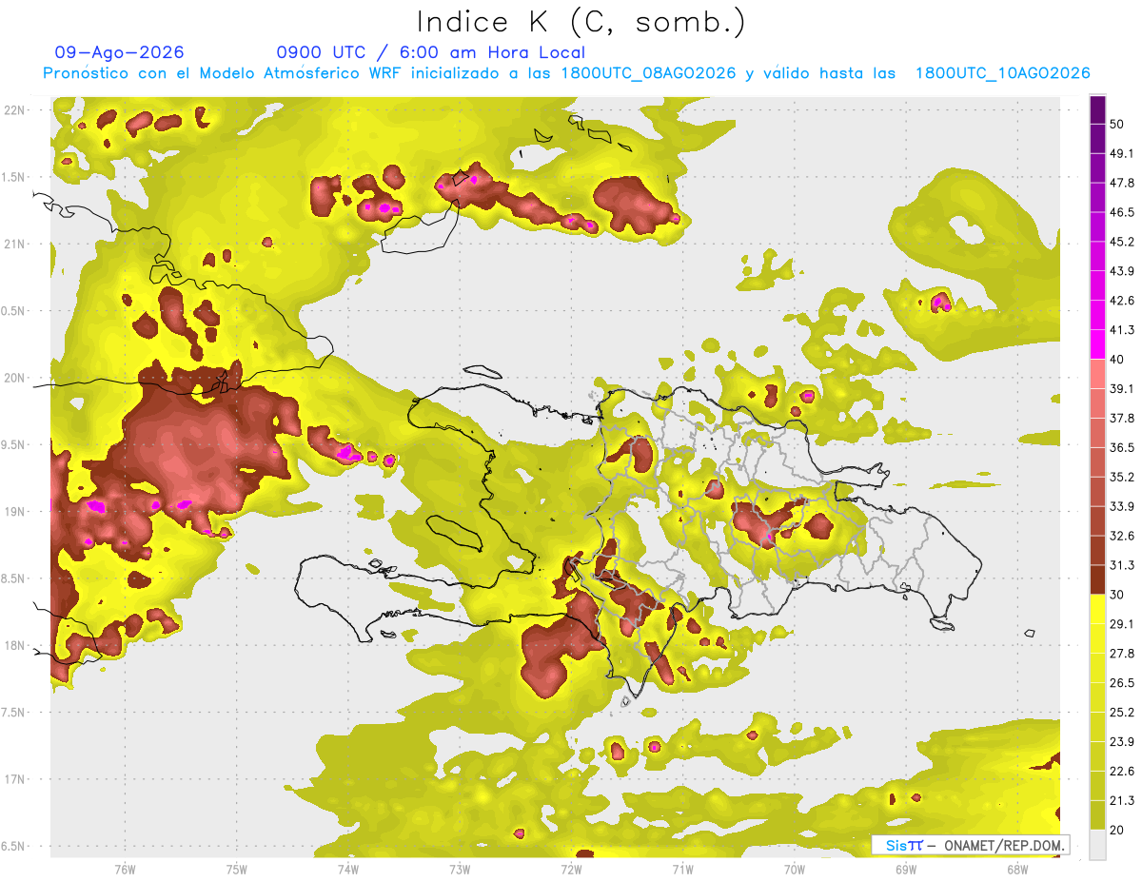The height and width of the screenshot is (882, 1142).
Task: Click the title 'Indice K (C, somb.)'
Action: click(581, 23)
